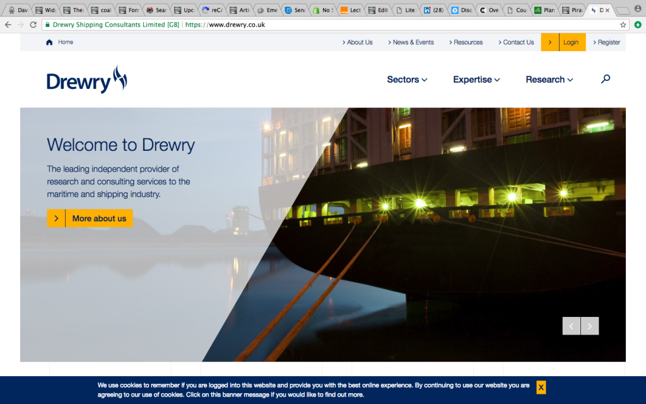Advance the carousel with the right arrow
646x404 pixels.
(x=589, y=326)
